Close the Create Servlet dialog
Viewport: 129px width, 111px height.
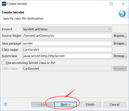pyautogui.click(x=123, y=4)
